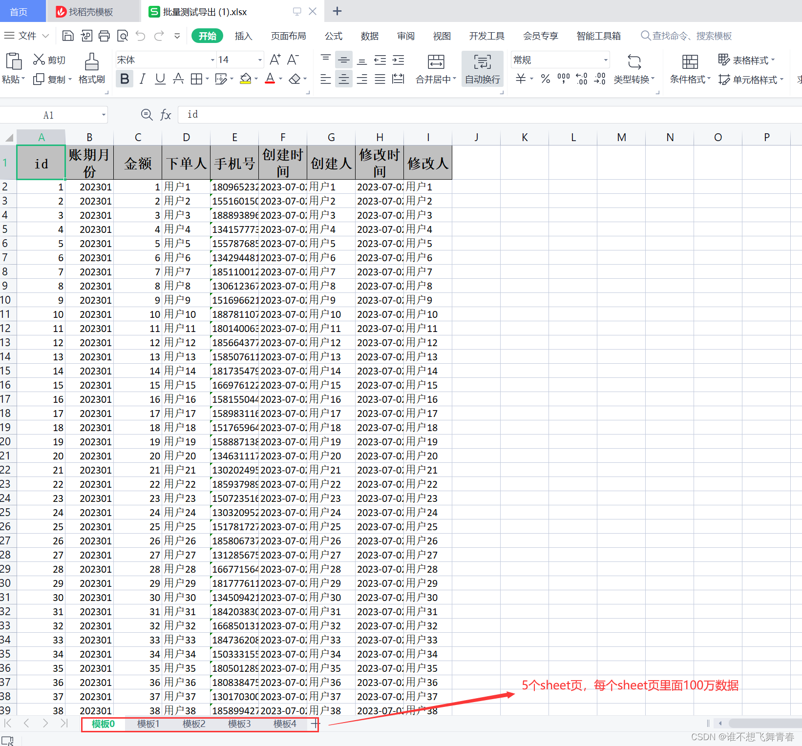Select column K header
The width and height of the screenshot is (802, 746).
(x=525, y=137)
